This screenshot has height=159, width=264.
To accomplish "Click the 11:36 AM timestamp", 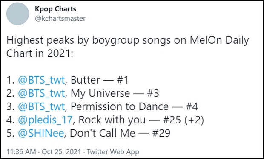I will pyautogui.click(x=21, y=152).
